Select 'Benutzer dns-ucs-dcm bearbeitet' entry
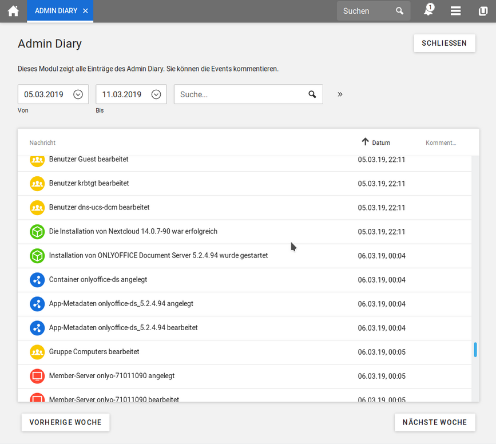This screenshot has height=444, width=496. click(100, 207)
